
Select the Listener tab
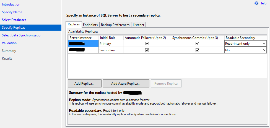[138, 25]
